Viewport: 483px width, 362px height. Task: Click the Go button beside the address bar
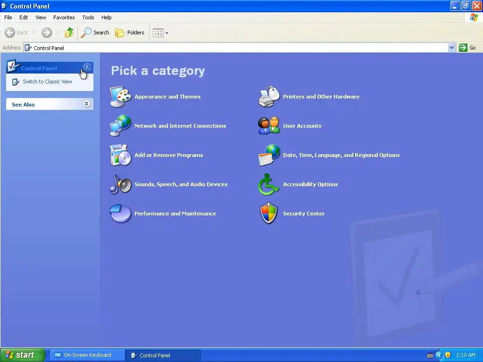[467, 48]
